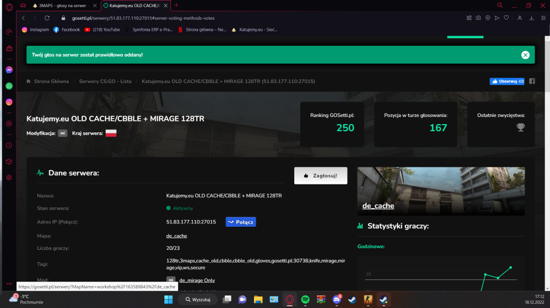This screenshot has height=308, width=550.
Task: Click the mod icon beside Modyfikacja
Action: point(63,133)
